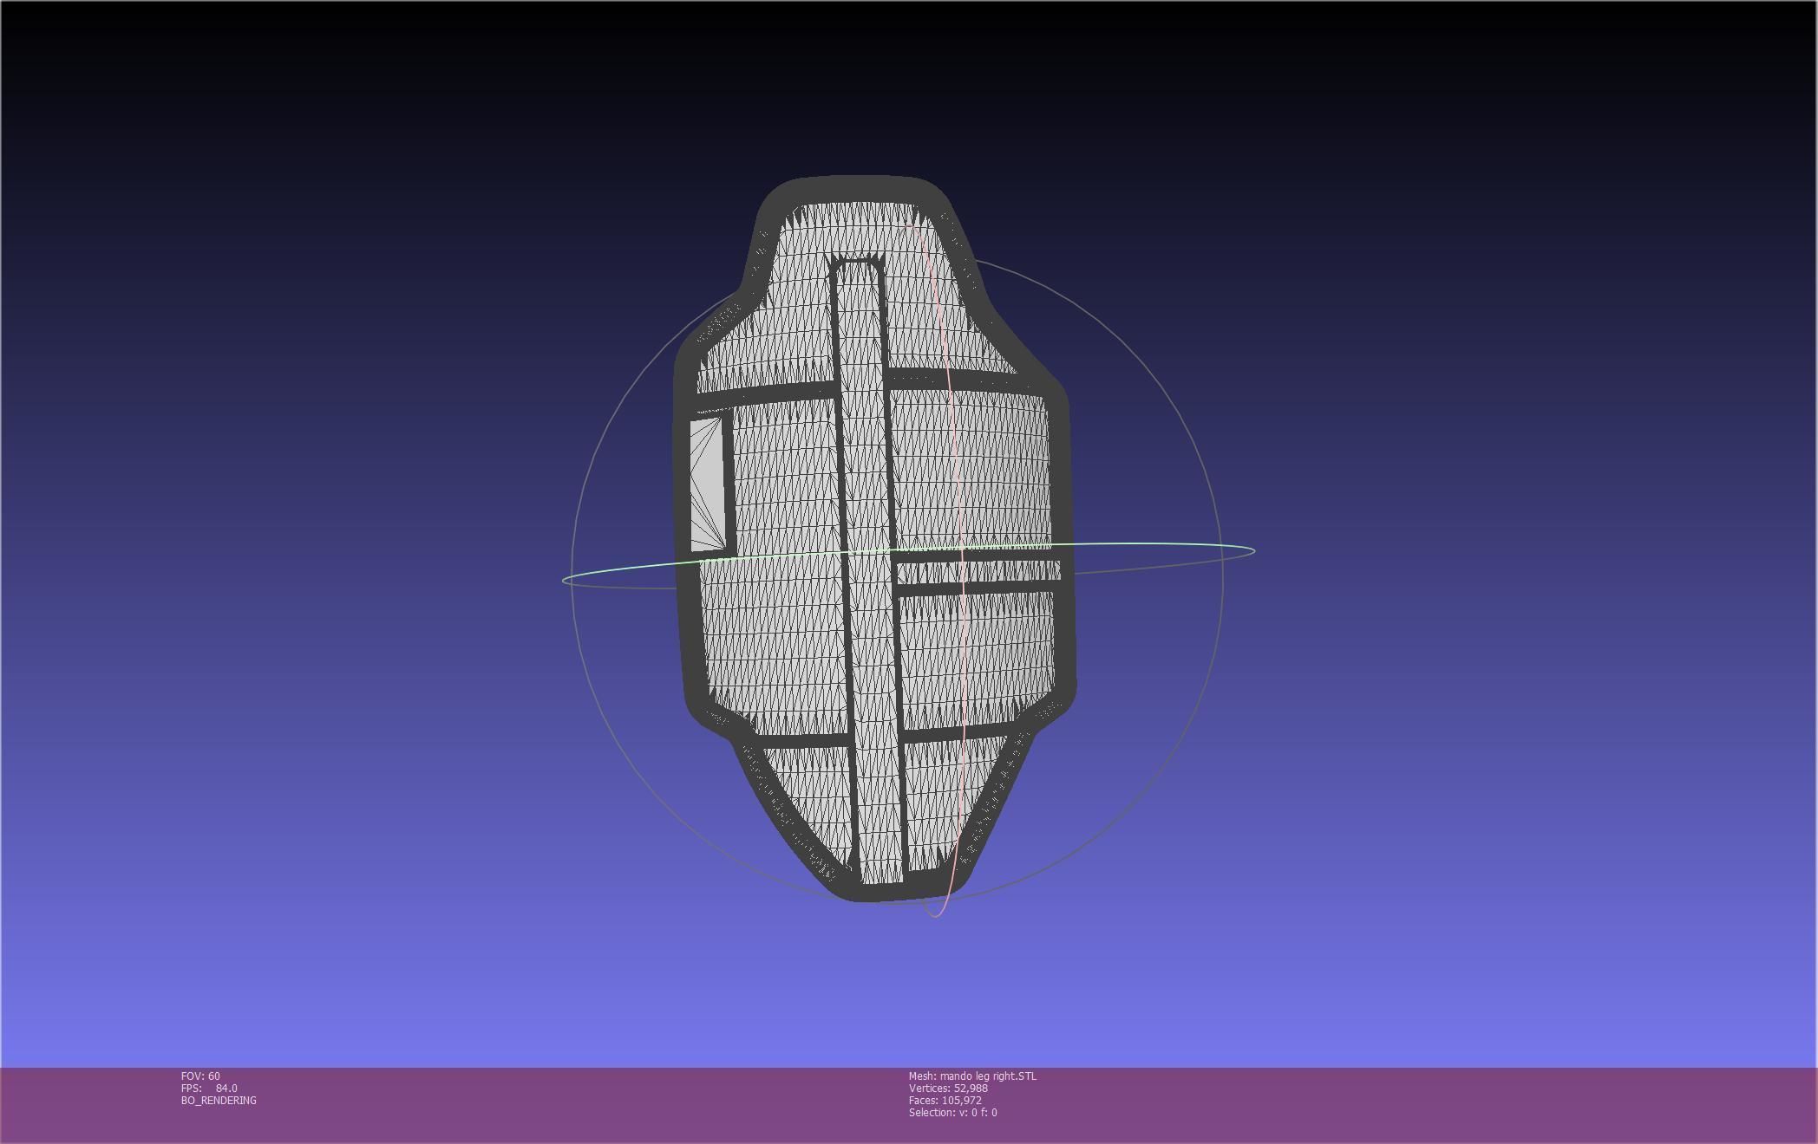Click 'Selection: v: 0 f: 0' text
The height and width of the screenshot is (1144, 1818).
click(953, 1112)
